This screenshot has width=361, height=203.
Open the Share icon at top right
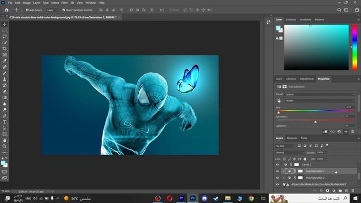356,10
